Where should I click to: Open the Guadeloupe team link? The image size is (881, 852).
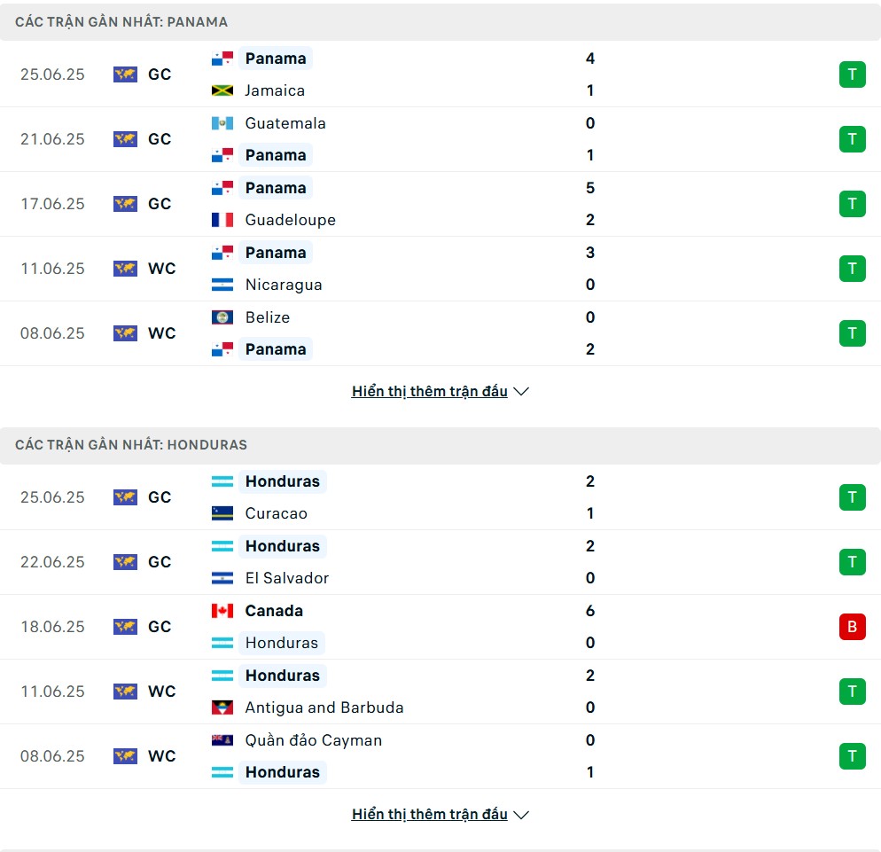tap(291, 220)
